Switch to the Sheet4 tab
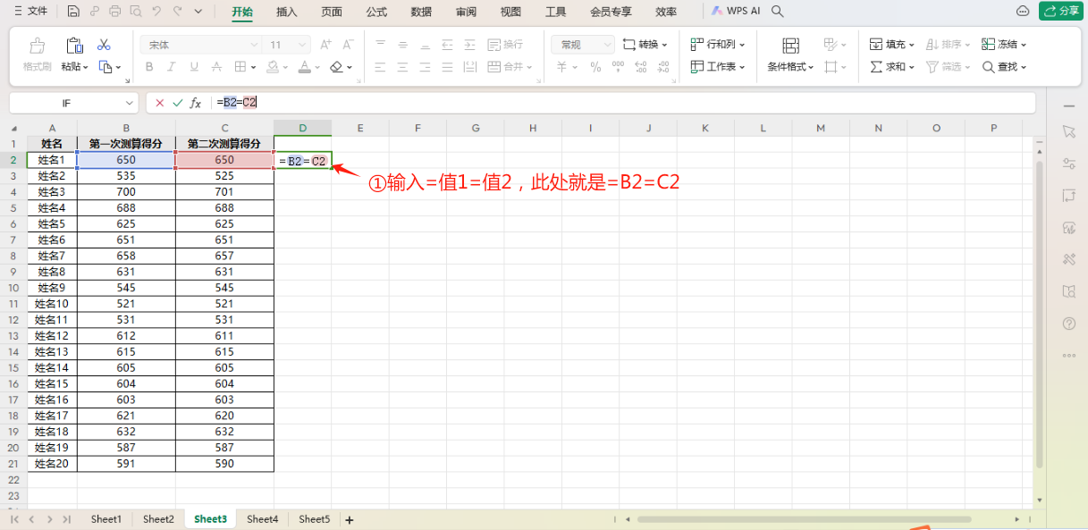Image resolution: width=1088 pixels, height=530 pixels. point(263,519)
